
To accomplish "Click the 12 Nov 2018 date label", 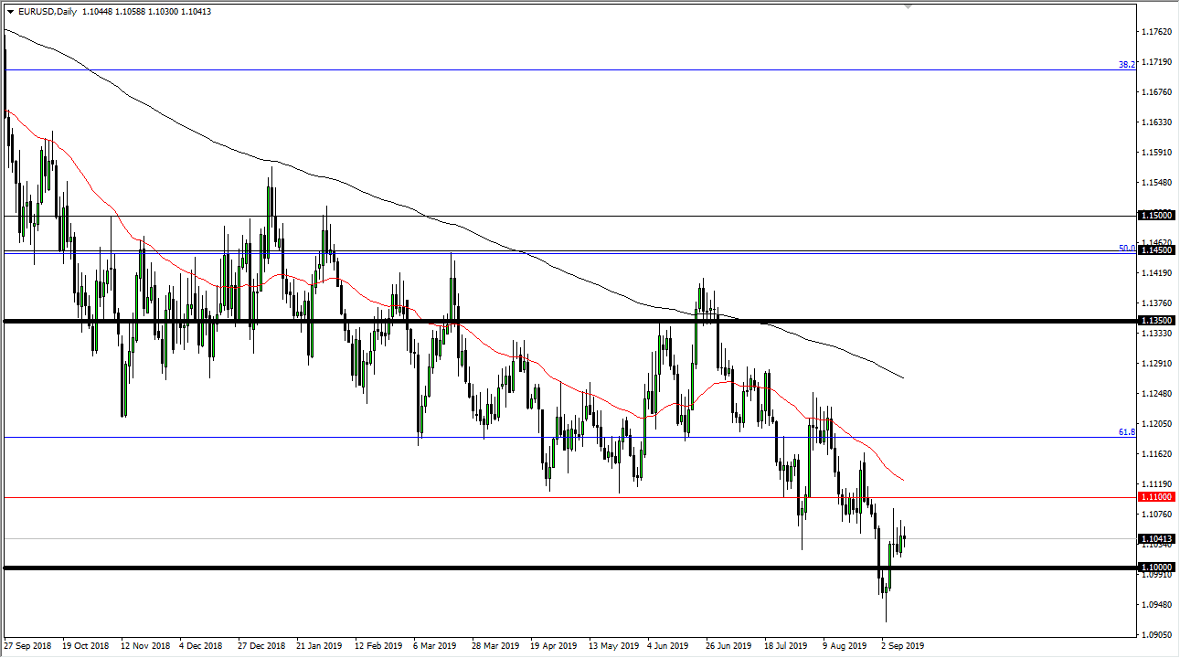I will 144,645.
